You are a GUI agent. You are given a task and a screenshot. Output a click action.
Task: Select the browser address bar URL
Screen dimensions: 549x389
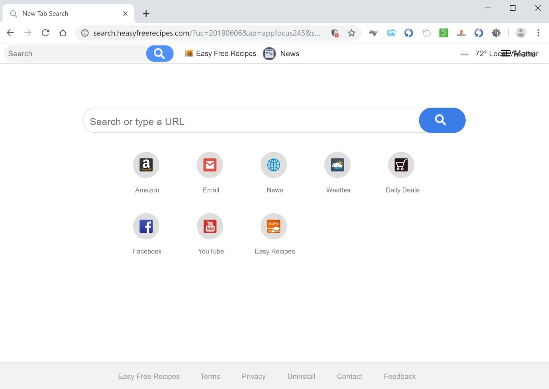(207, 33)
